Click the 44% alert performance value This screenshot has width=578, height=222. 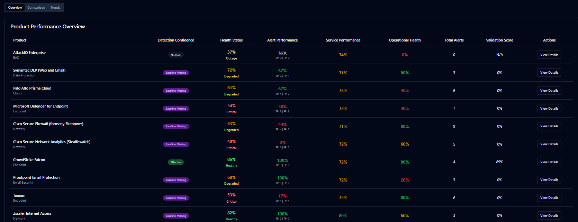point(282,124)
